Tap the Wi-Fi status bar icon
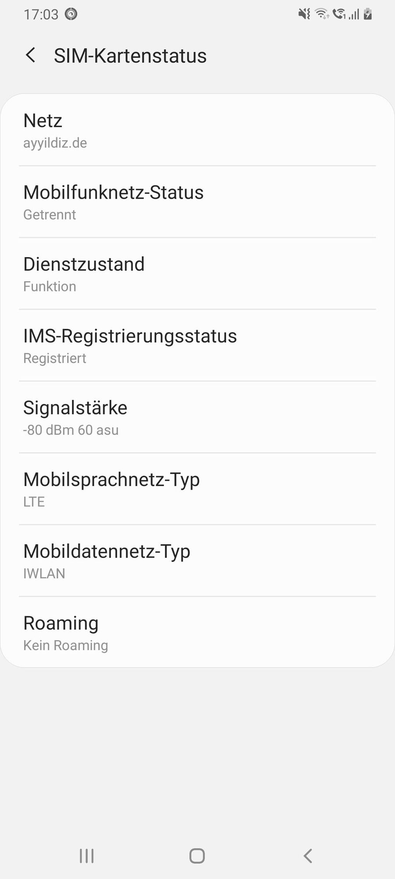The image size is (395, 879). point(322,14)
